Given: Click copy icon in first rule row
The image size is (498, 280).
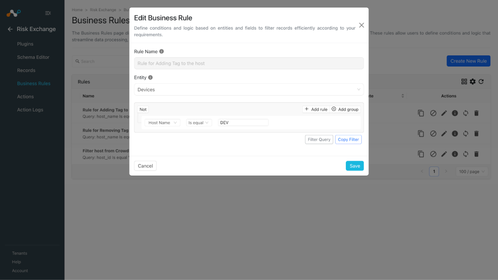Looking at the screenshot, I should (x=421, y=113).
